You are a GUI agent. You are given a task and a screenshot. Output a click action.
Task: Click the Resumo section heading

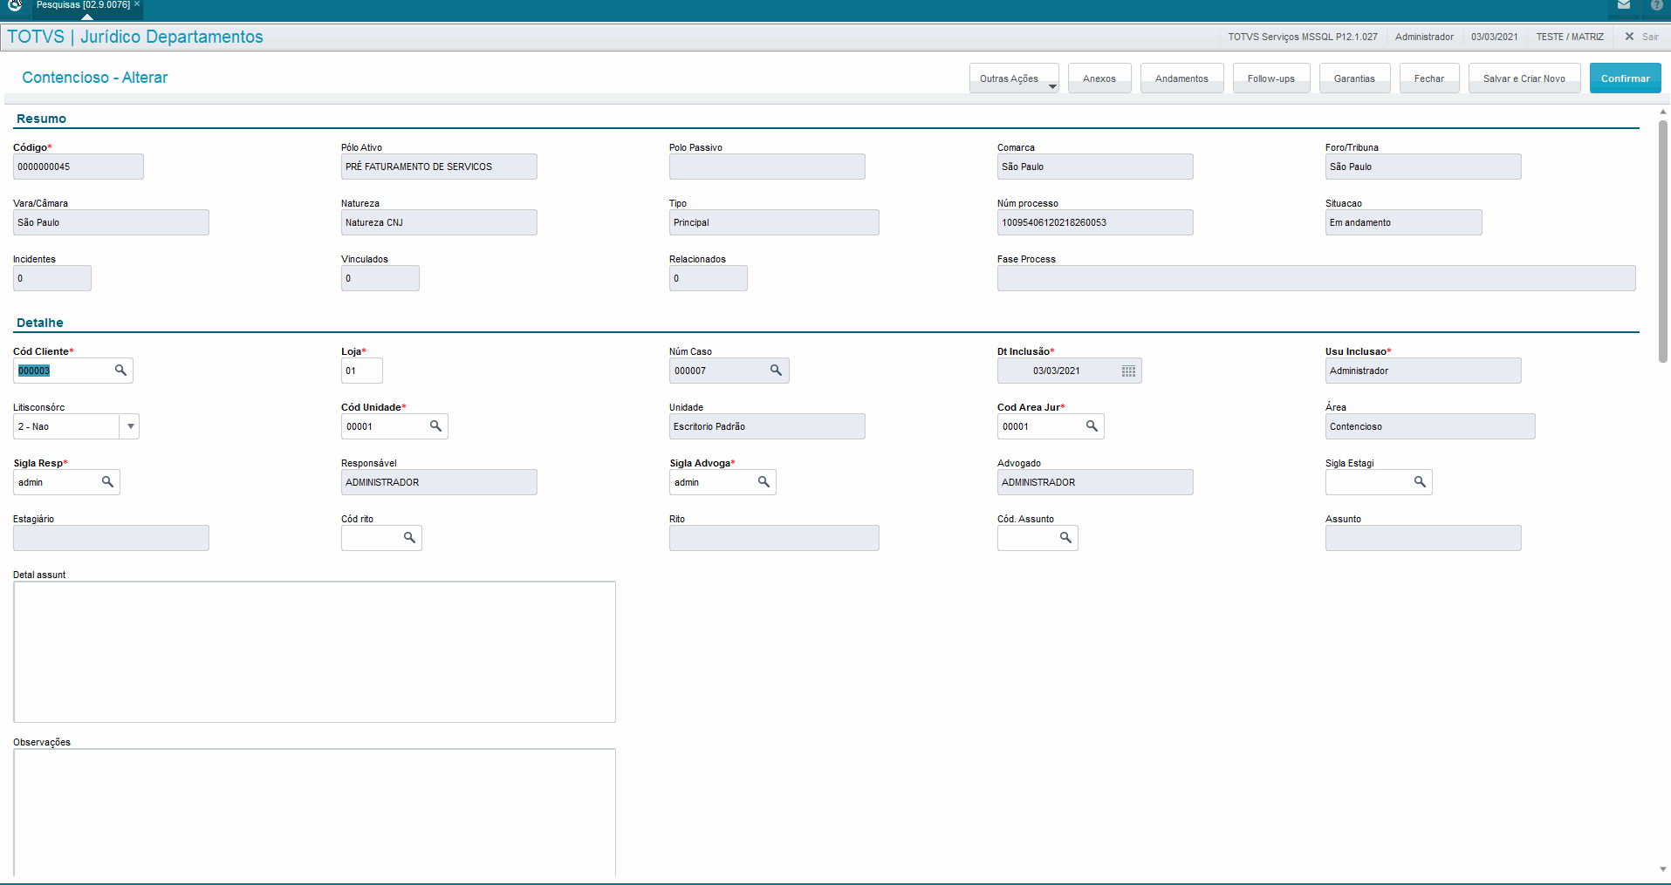(41, 119)
